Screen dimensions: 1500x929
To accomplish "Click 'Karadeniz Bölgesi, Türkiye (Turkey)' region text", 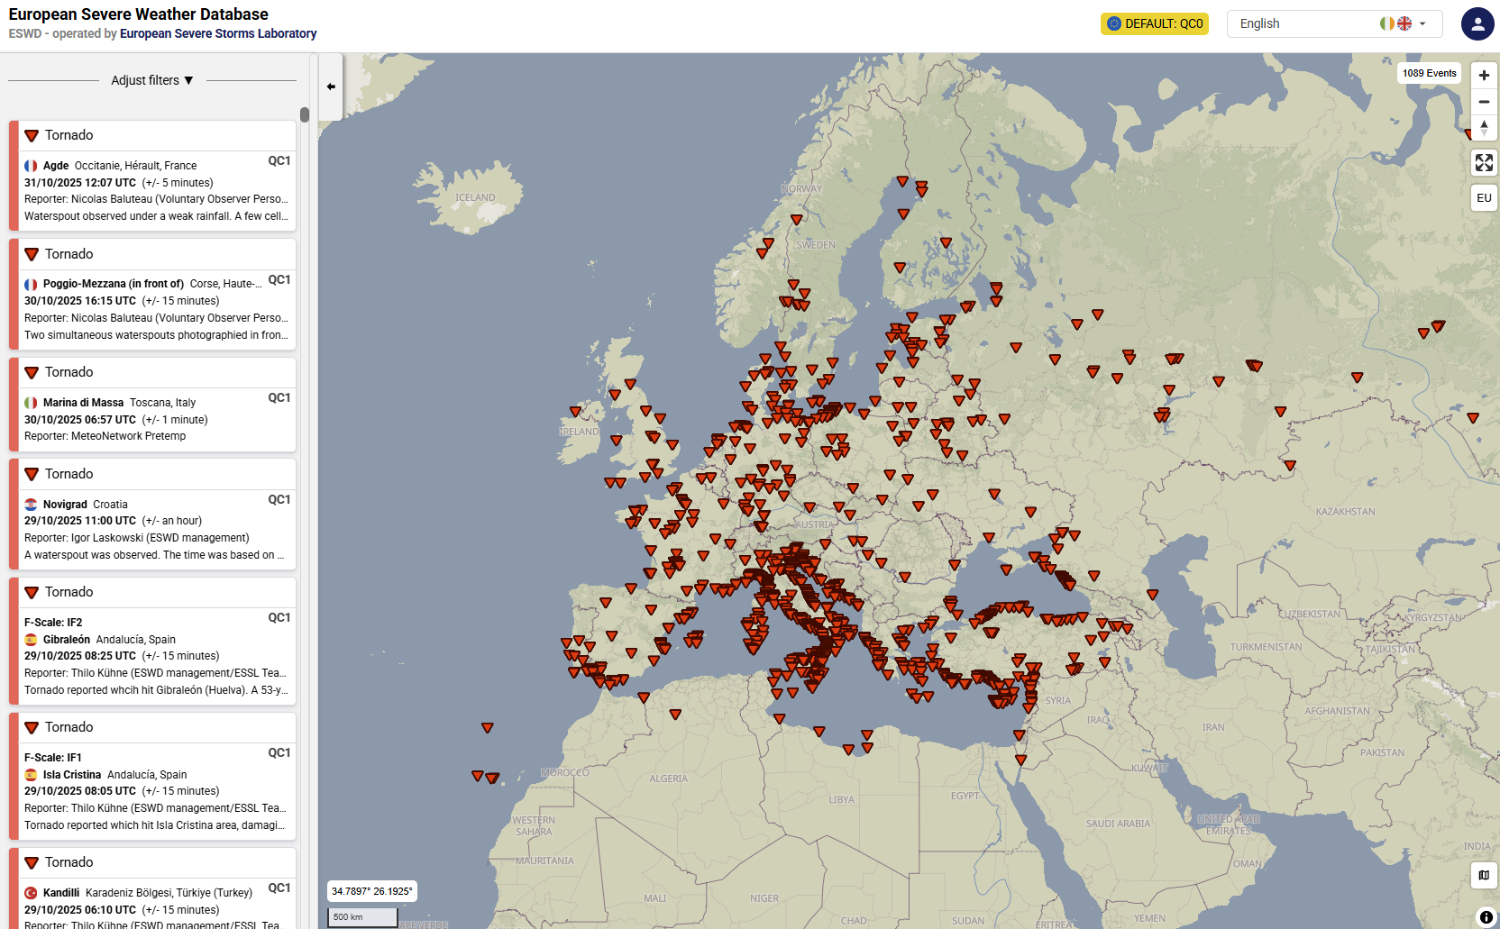I will pos(169,893).
